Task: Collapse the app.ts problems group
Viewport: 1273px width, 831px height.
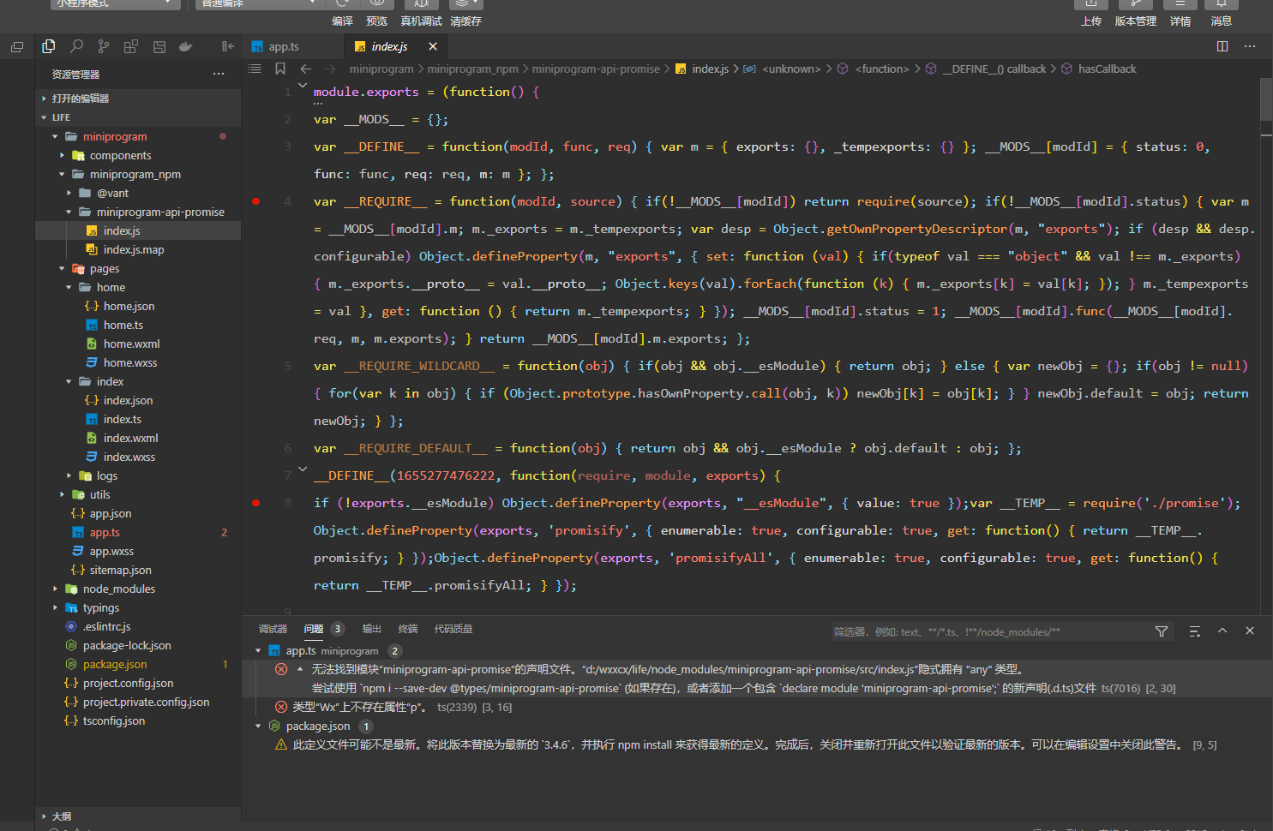Action: coord(258,651)
